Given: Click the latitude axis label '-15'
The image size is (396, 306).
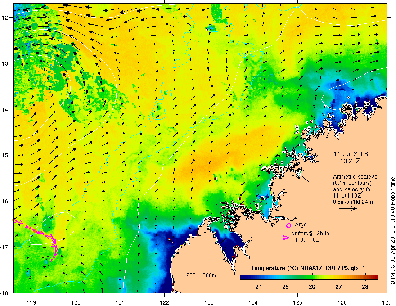Looking at the screenshot, I should click(x=5, y=155).
